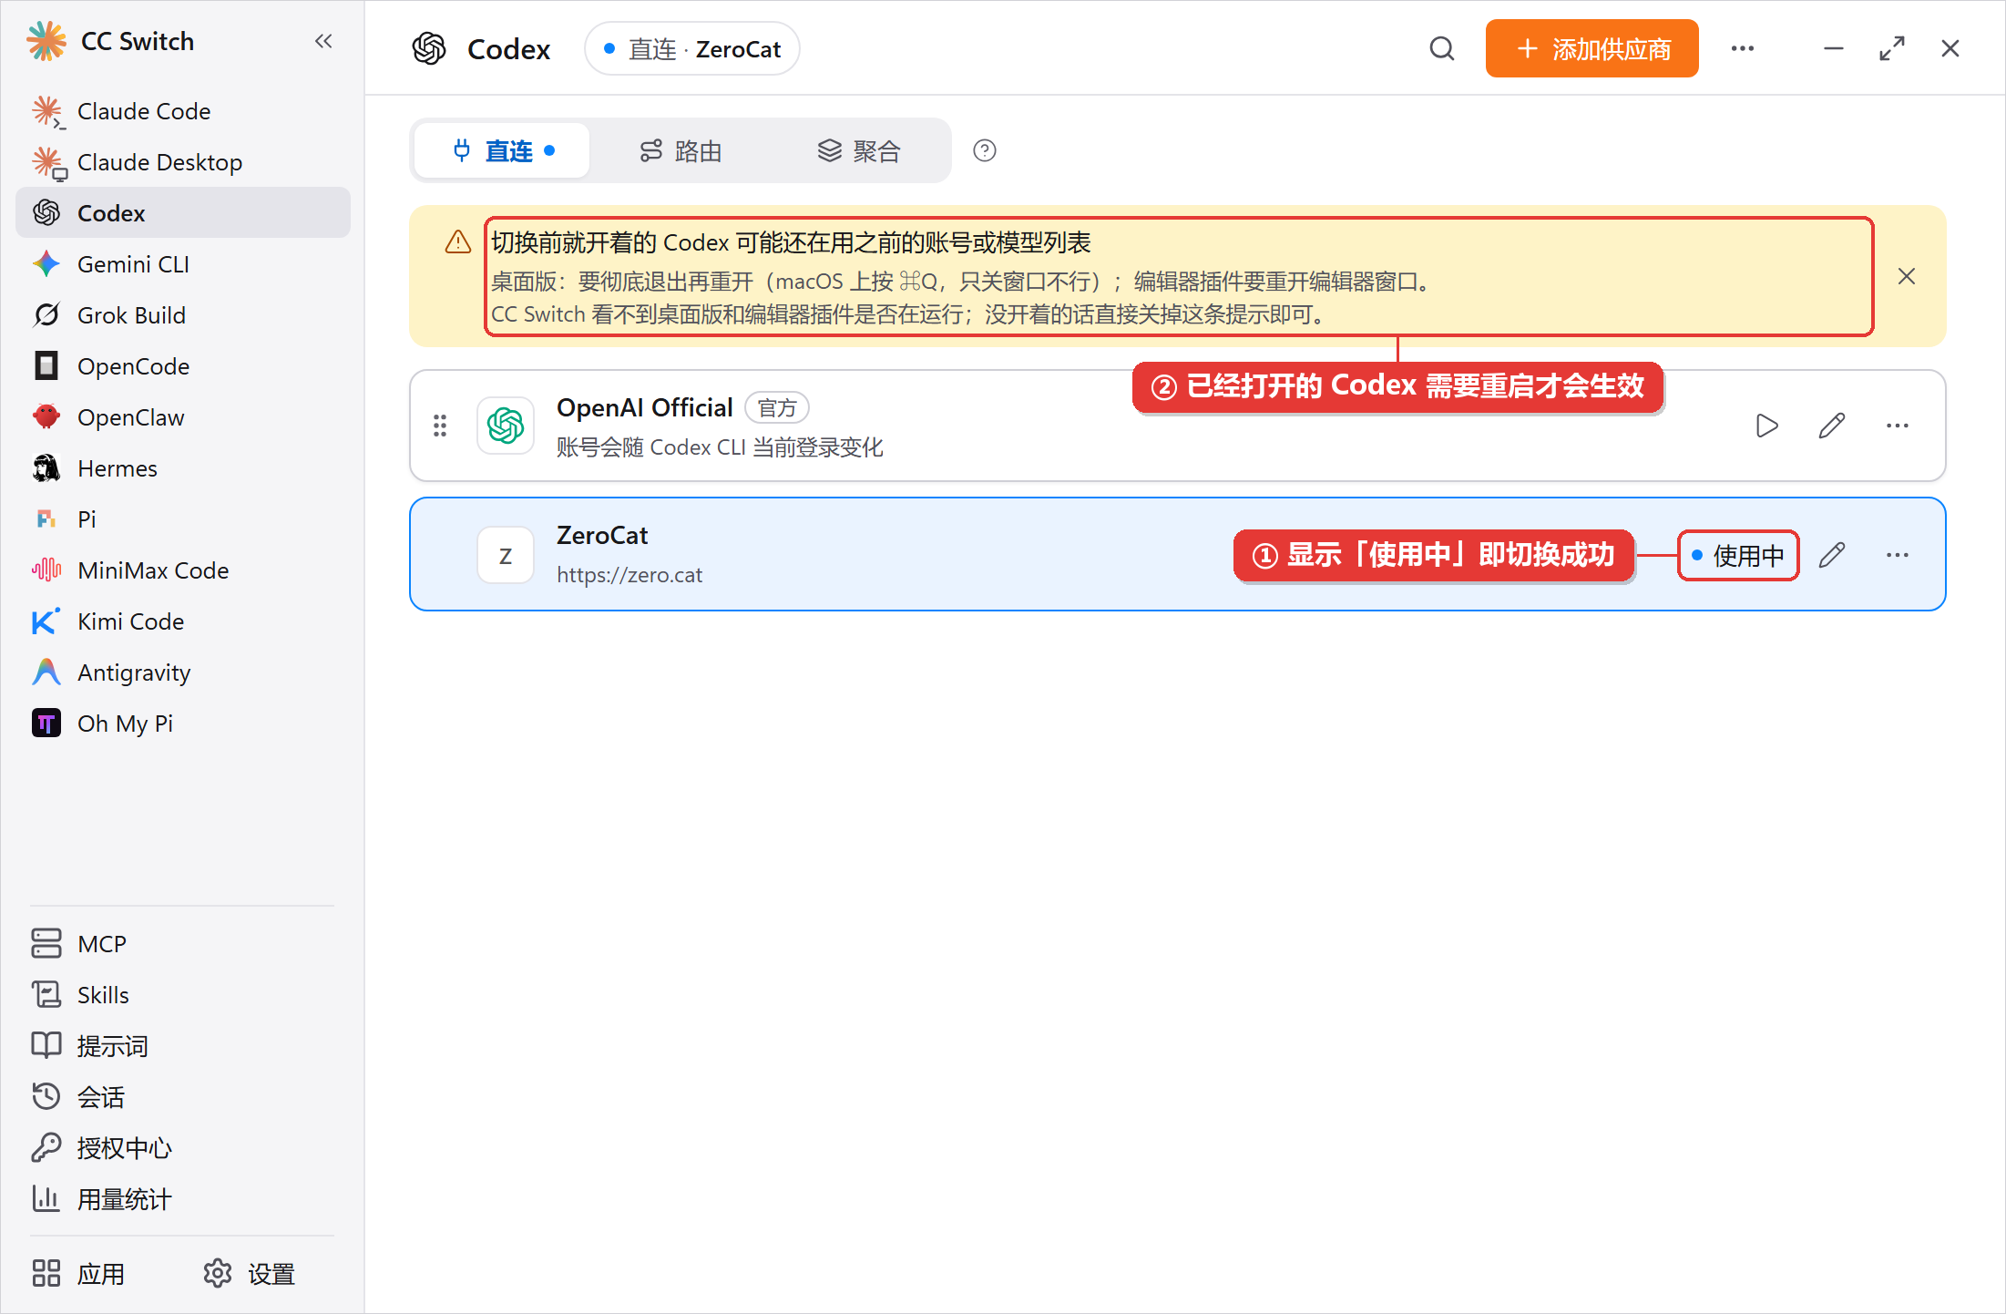Click ZeroCat 使用中 status badge
Image resolution: width=2006 pixels, height=1314 pixels.
(1738, 555)
